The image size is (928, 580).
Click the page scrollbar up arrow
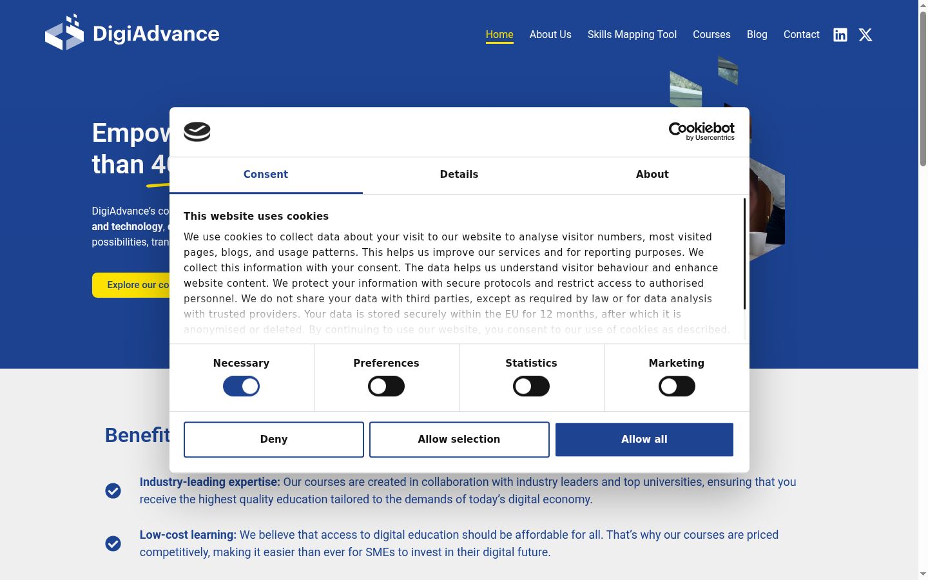pyautogui.click(x=923, y=5)
